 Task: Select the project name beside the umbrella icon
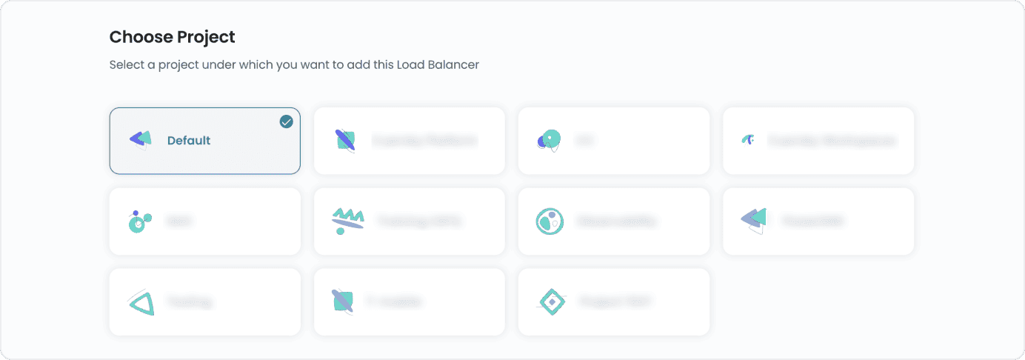832,140
